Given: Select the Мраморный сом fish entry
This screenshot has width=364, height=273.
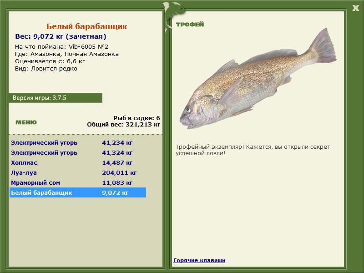Looking at the screenshot, I should 78,182.
